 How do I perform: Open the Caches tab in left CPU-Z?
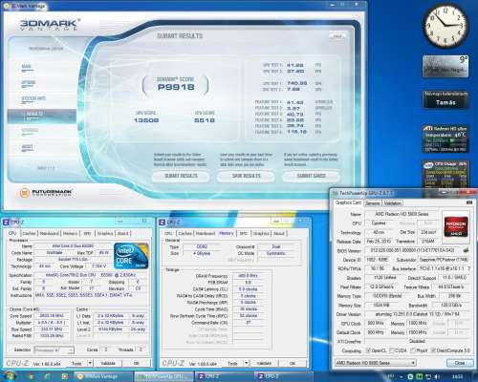pos(29,234)
